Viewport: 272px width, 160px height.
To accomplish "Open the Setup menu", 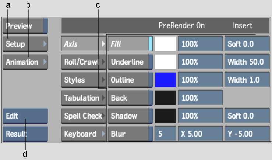I will pos(25,44).
